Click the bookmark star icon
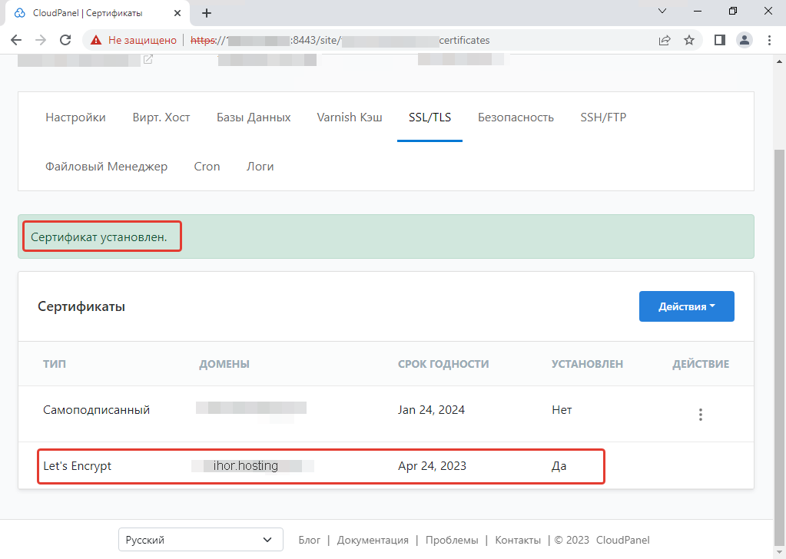The height and width of the screenshot is (559, 786). point(689,40)
